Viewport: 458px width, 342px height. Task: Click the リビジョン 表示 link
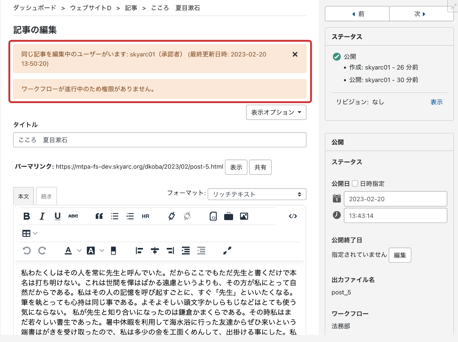tap(436, 102)
